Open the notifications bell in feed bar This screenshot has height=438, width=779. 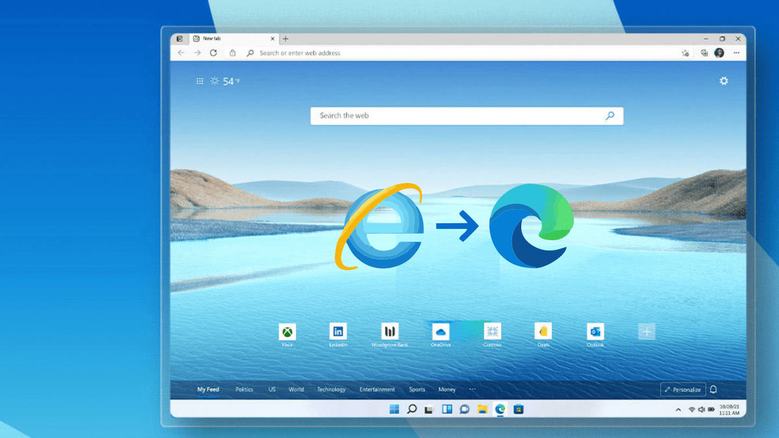pos(713,389)
